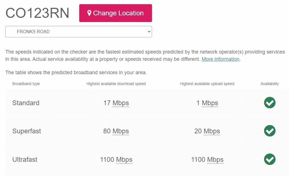Screen dimensions: 289x176
Task: Click the CO123RN postcode heading
Action: coord(37,13)
